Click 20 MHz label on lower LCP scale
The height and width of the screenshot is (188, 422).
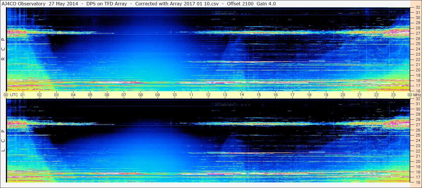418,161
